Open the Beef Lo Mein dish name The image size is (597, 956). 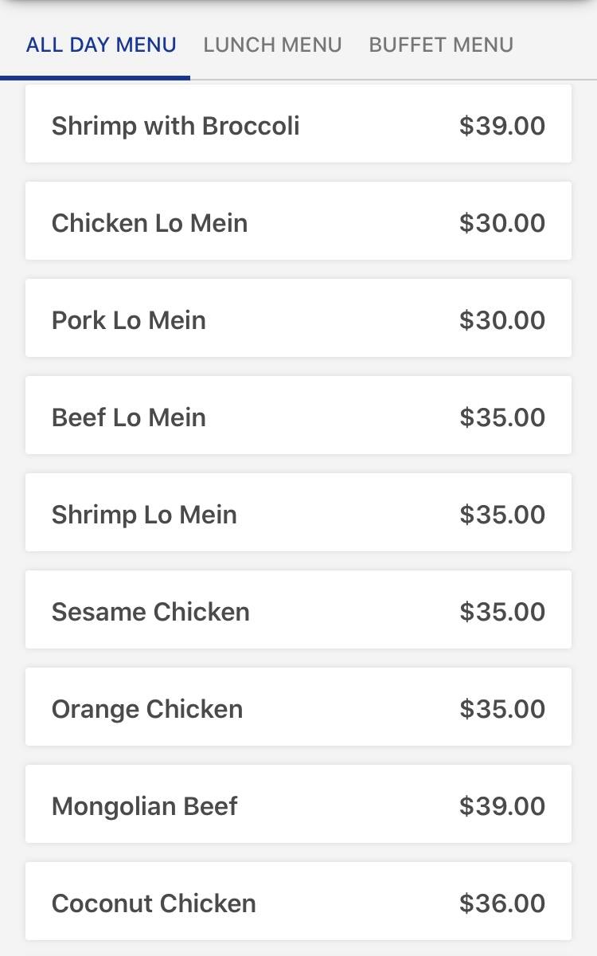click(129, 417)
